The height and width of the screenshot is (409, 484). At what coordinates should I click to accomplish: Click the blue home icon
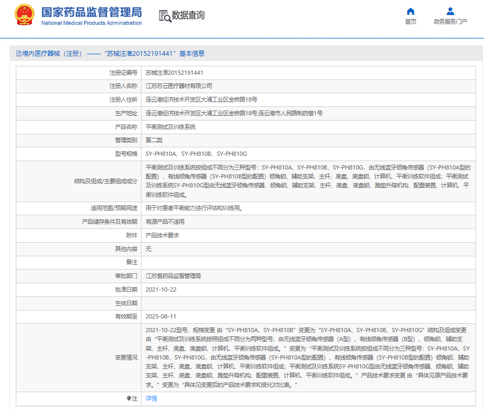tap(410, 11)
